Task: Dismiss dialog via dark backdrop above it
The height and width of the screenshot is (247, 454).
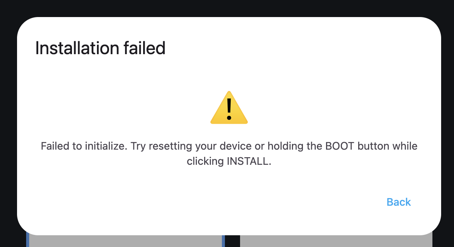Action: pos(227,7)
